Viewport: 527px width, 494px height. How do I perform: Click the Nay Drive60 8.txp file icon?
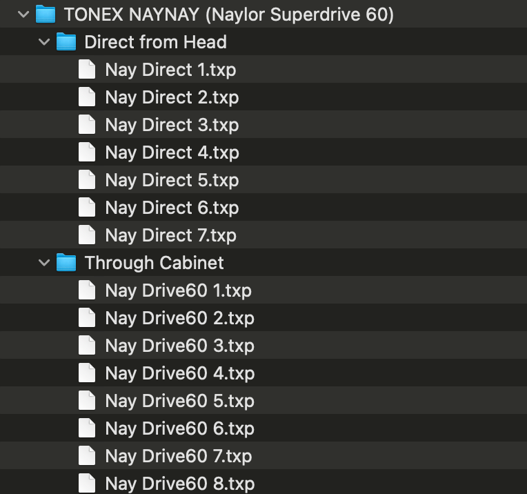(87, 483)
